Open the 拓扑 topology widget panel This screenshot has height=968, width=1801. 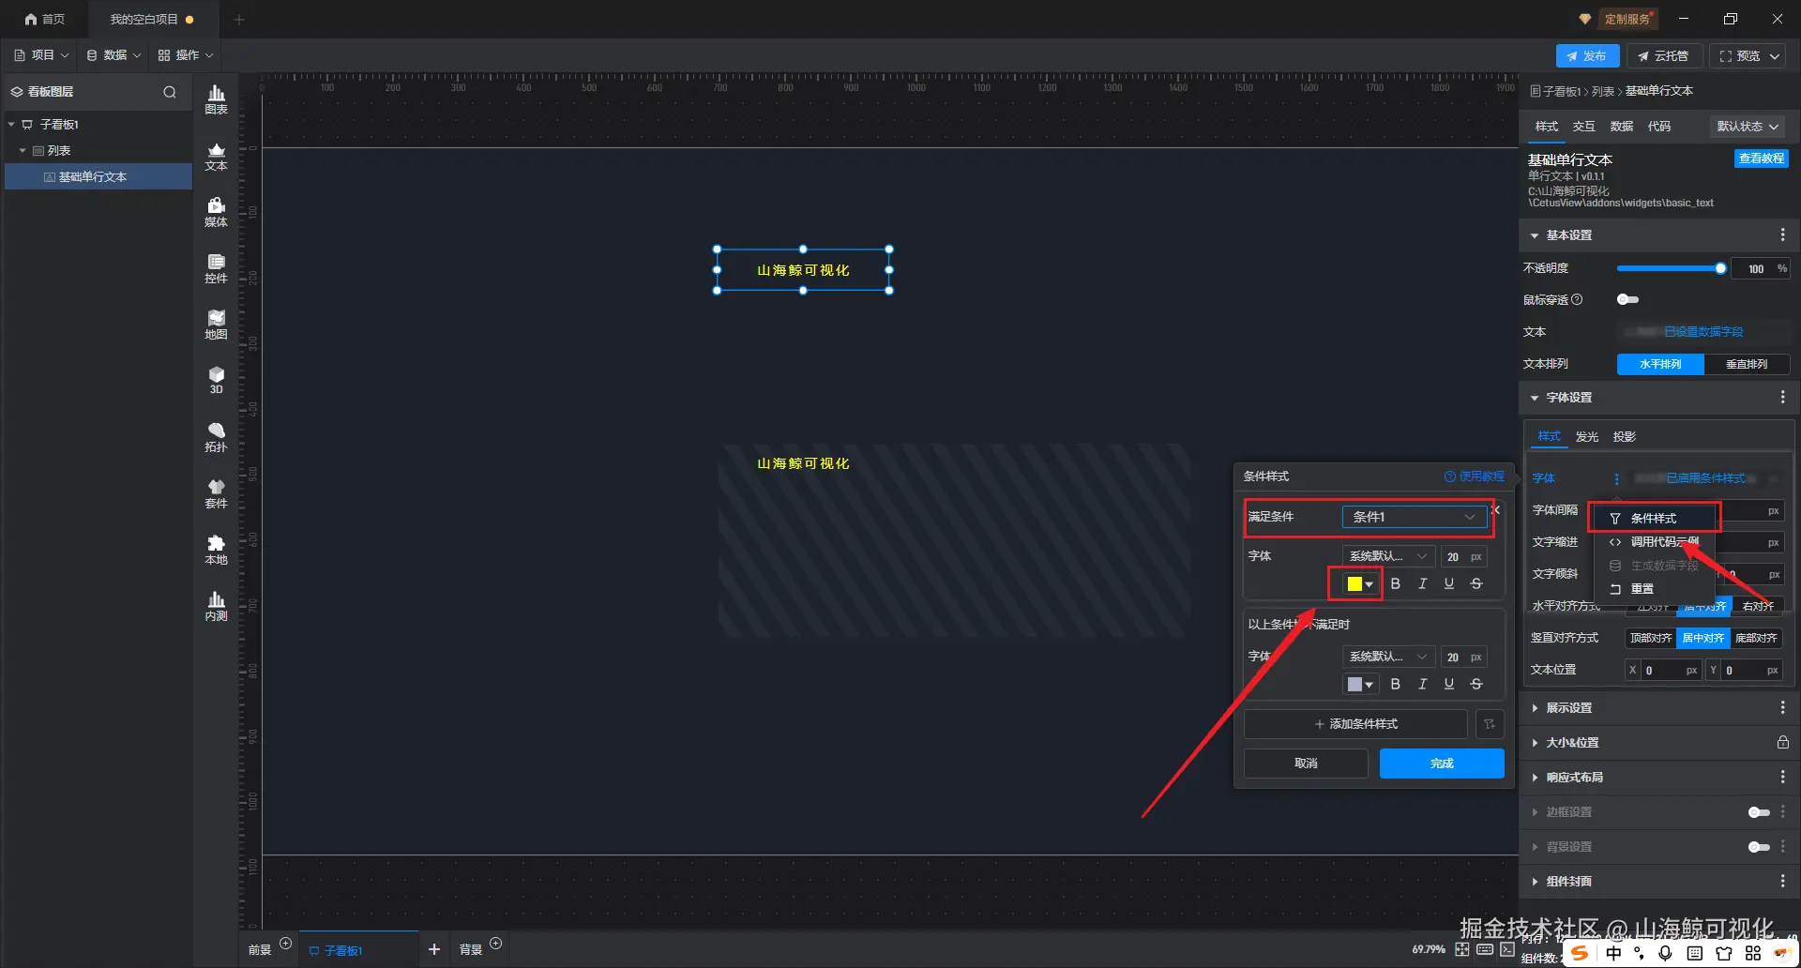pos(216,437)
